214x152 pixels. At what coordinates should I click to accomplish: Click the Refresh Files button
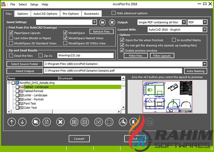coord(102,31)
